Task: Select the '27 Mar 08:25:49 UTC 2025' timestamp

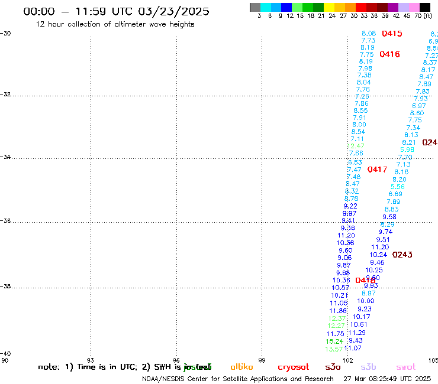Action: point(387,379)
